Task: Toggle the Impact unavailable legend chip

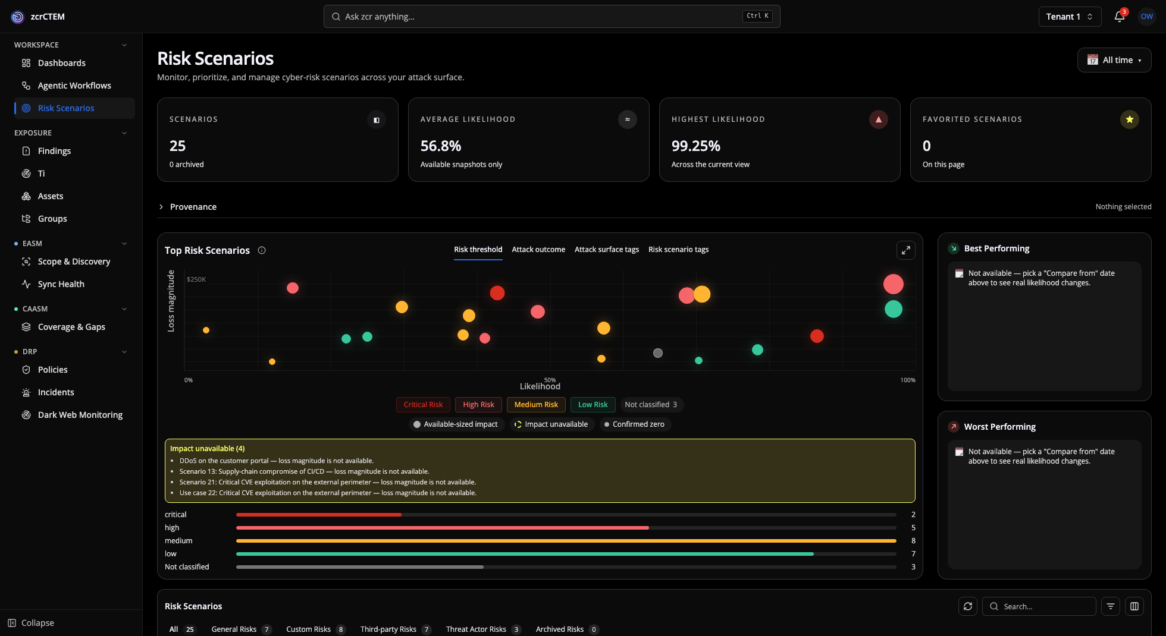Action: (551, 424)
